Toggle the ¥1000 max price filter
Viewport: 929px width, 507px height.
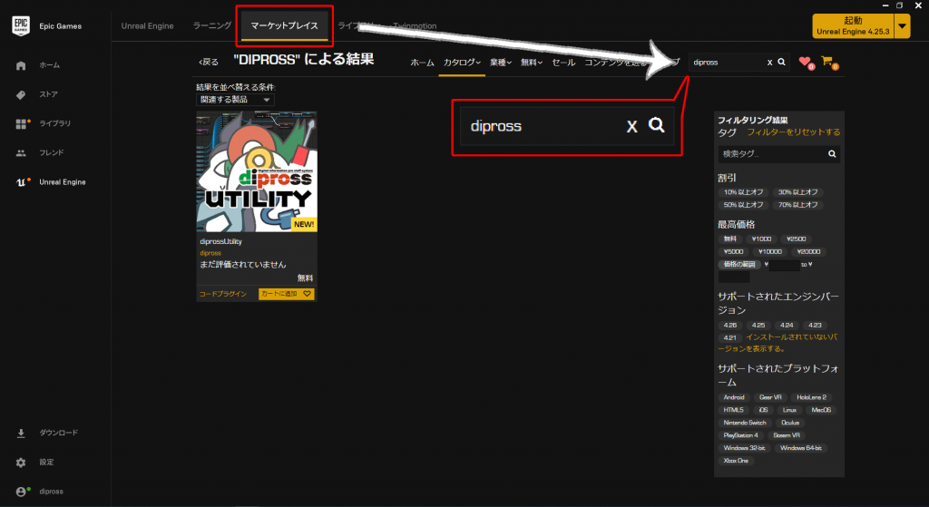coord(761,239)
